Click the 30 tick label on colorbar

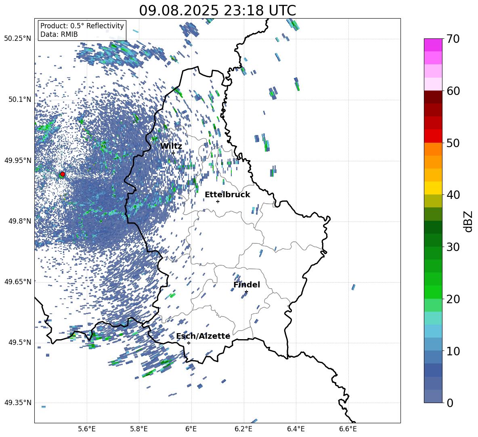[453, 247]
